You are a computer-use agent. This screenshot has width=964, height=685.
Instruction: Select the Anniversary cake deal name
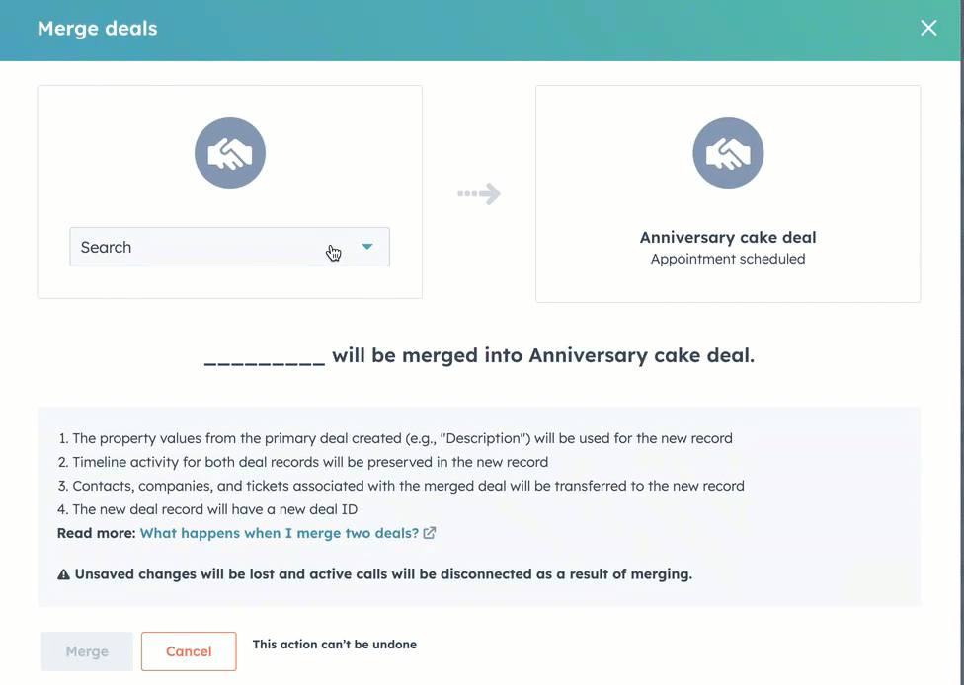(x=728, y=238)
